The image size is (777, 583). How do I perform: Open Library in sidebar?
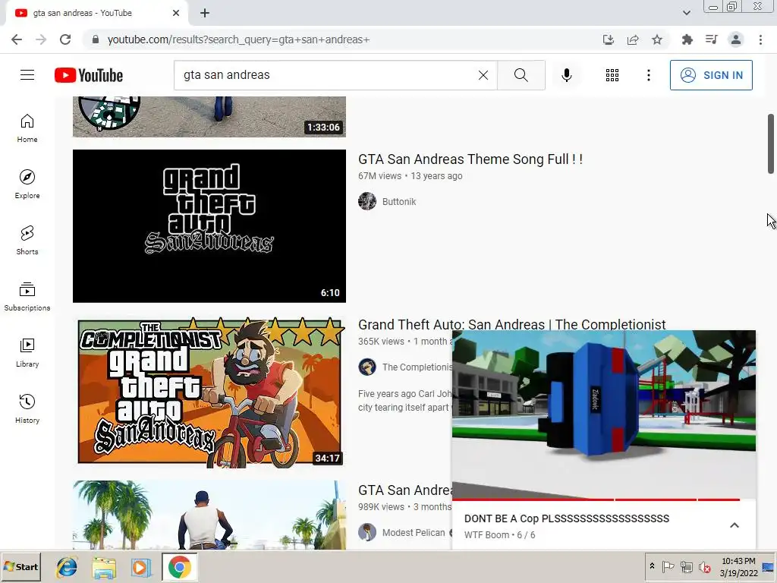pos(27,352)
